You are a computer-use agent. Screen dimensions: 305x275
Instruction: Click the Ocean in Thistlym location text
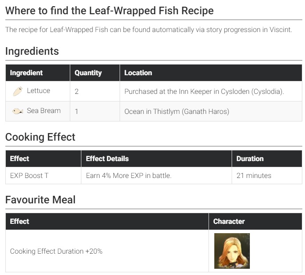pos(177,111)
